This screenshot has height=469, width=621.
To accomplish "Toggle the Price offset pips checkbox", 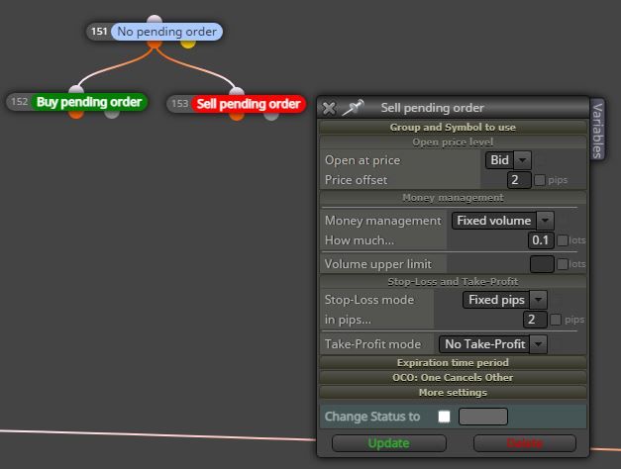I will (540, 180).
